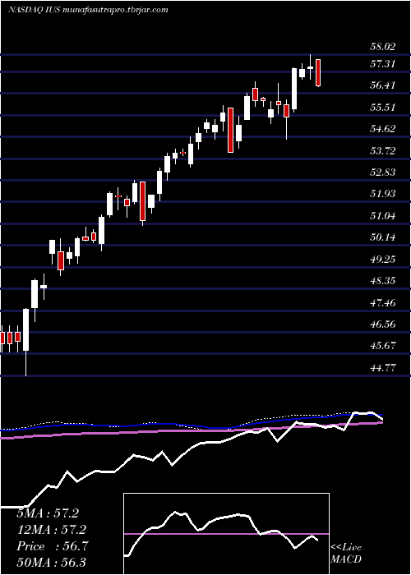This screenshot has width=411, height=575.
Task: Select the 48.35 price axis label
Action: coord(383,281)
